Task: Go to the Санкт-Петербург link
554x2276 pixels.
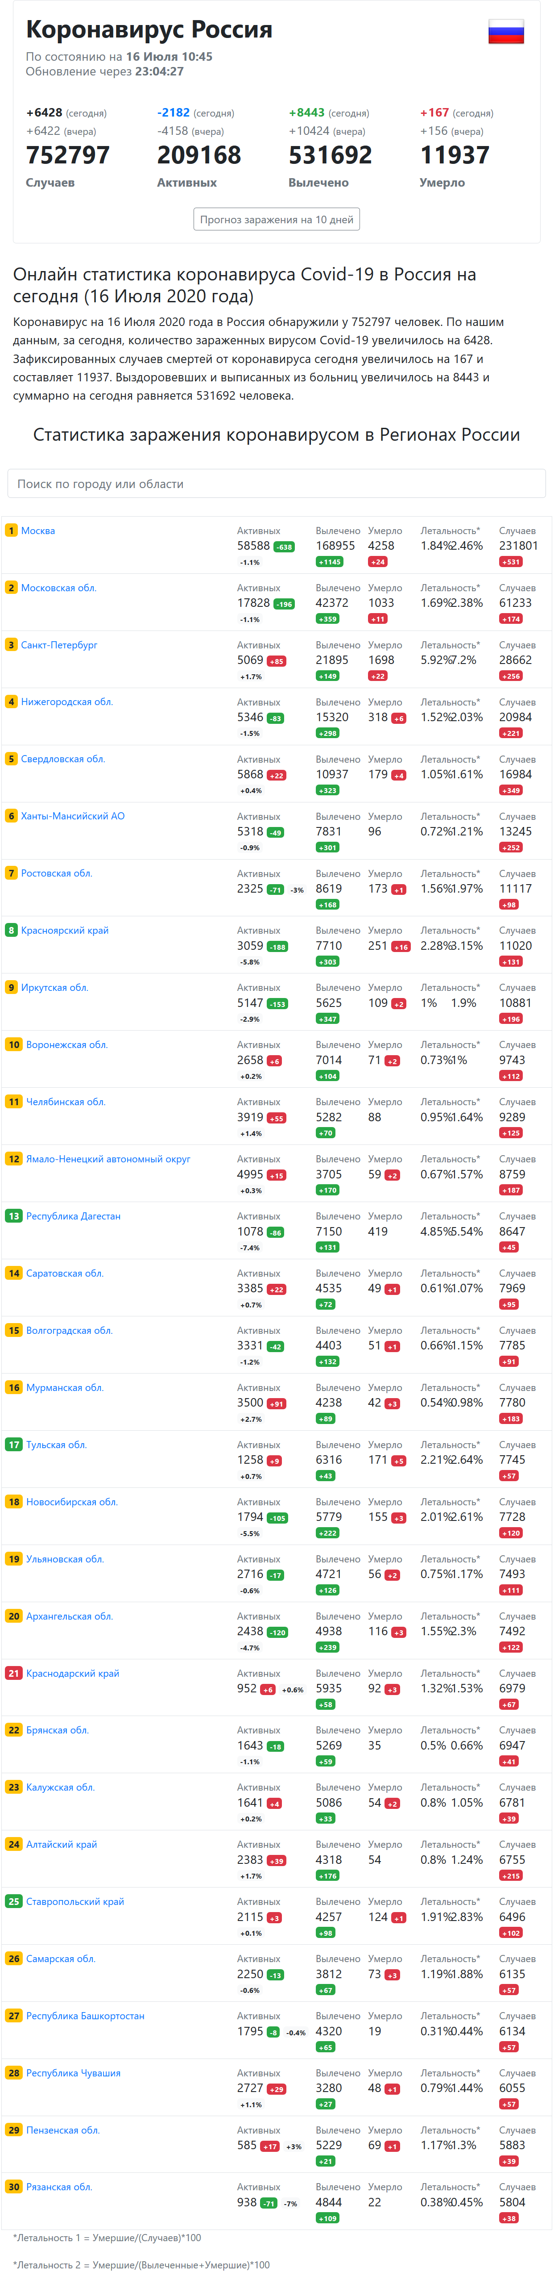Action: tap(59, 645)
